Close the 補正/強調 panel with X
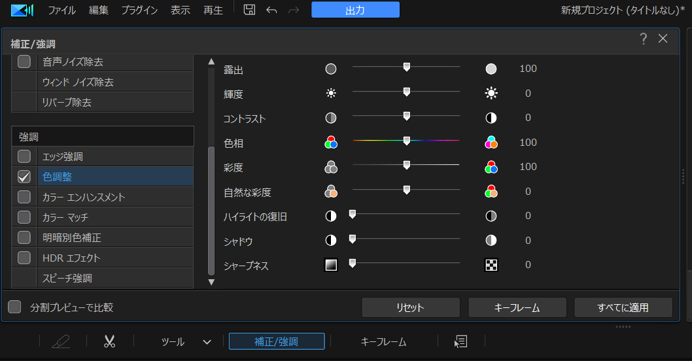This screenshot has width=692, height=361. 663,39
